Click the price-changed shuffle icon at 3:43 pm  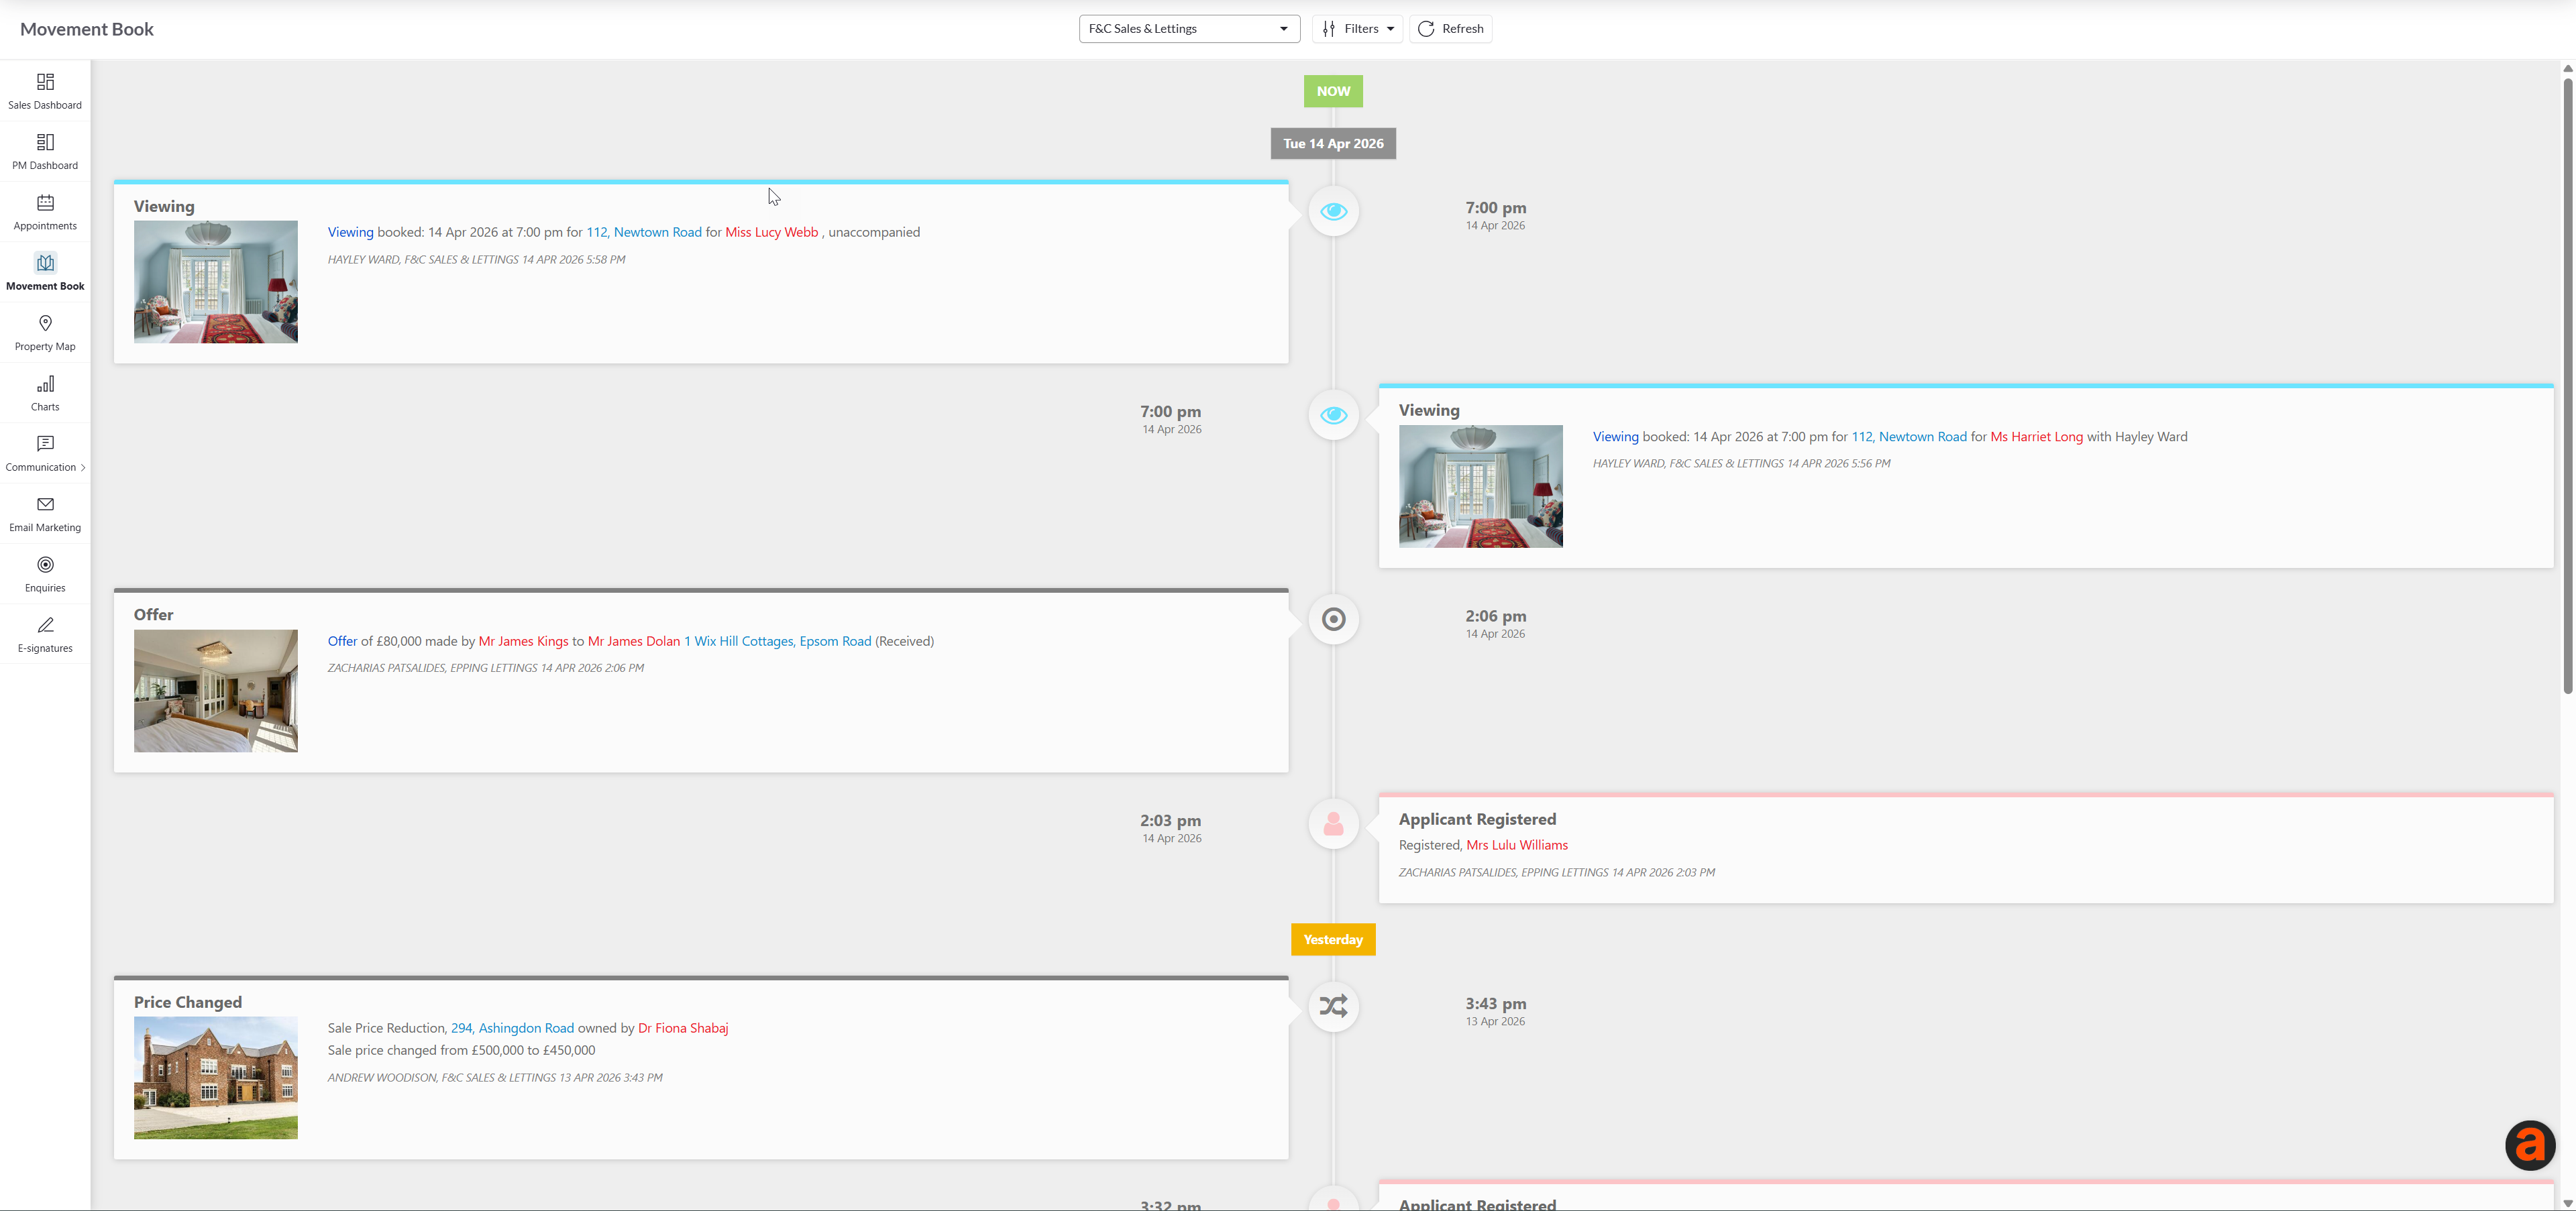tap(1333, 1006)
